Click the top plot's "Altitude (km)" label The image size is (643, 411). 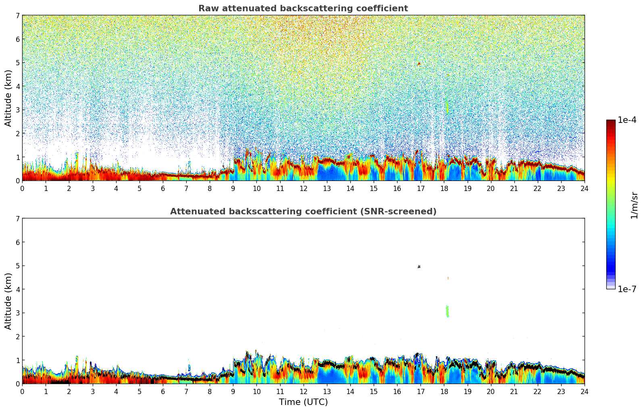8,98
